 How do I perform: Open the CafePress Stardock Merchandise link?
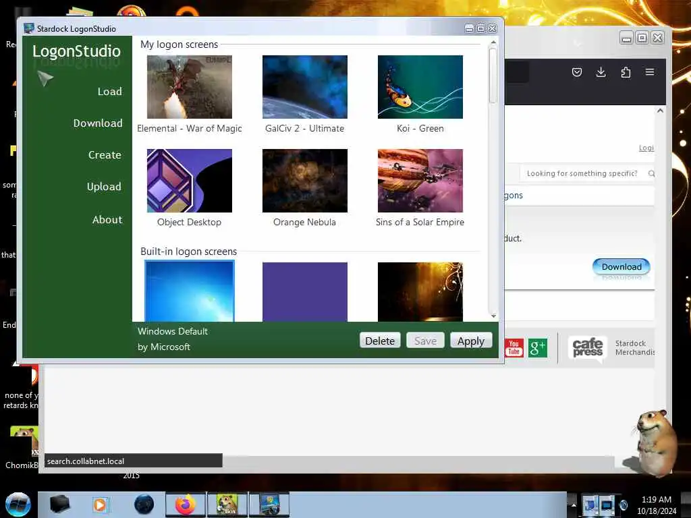tap(611, 347)
